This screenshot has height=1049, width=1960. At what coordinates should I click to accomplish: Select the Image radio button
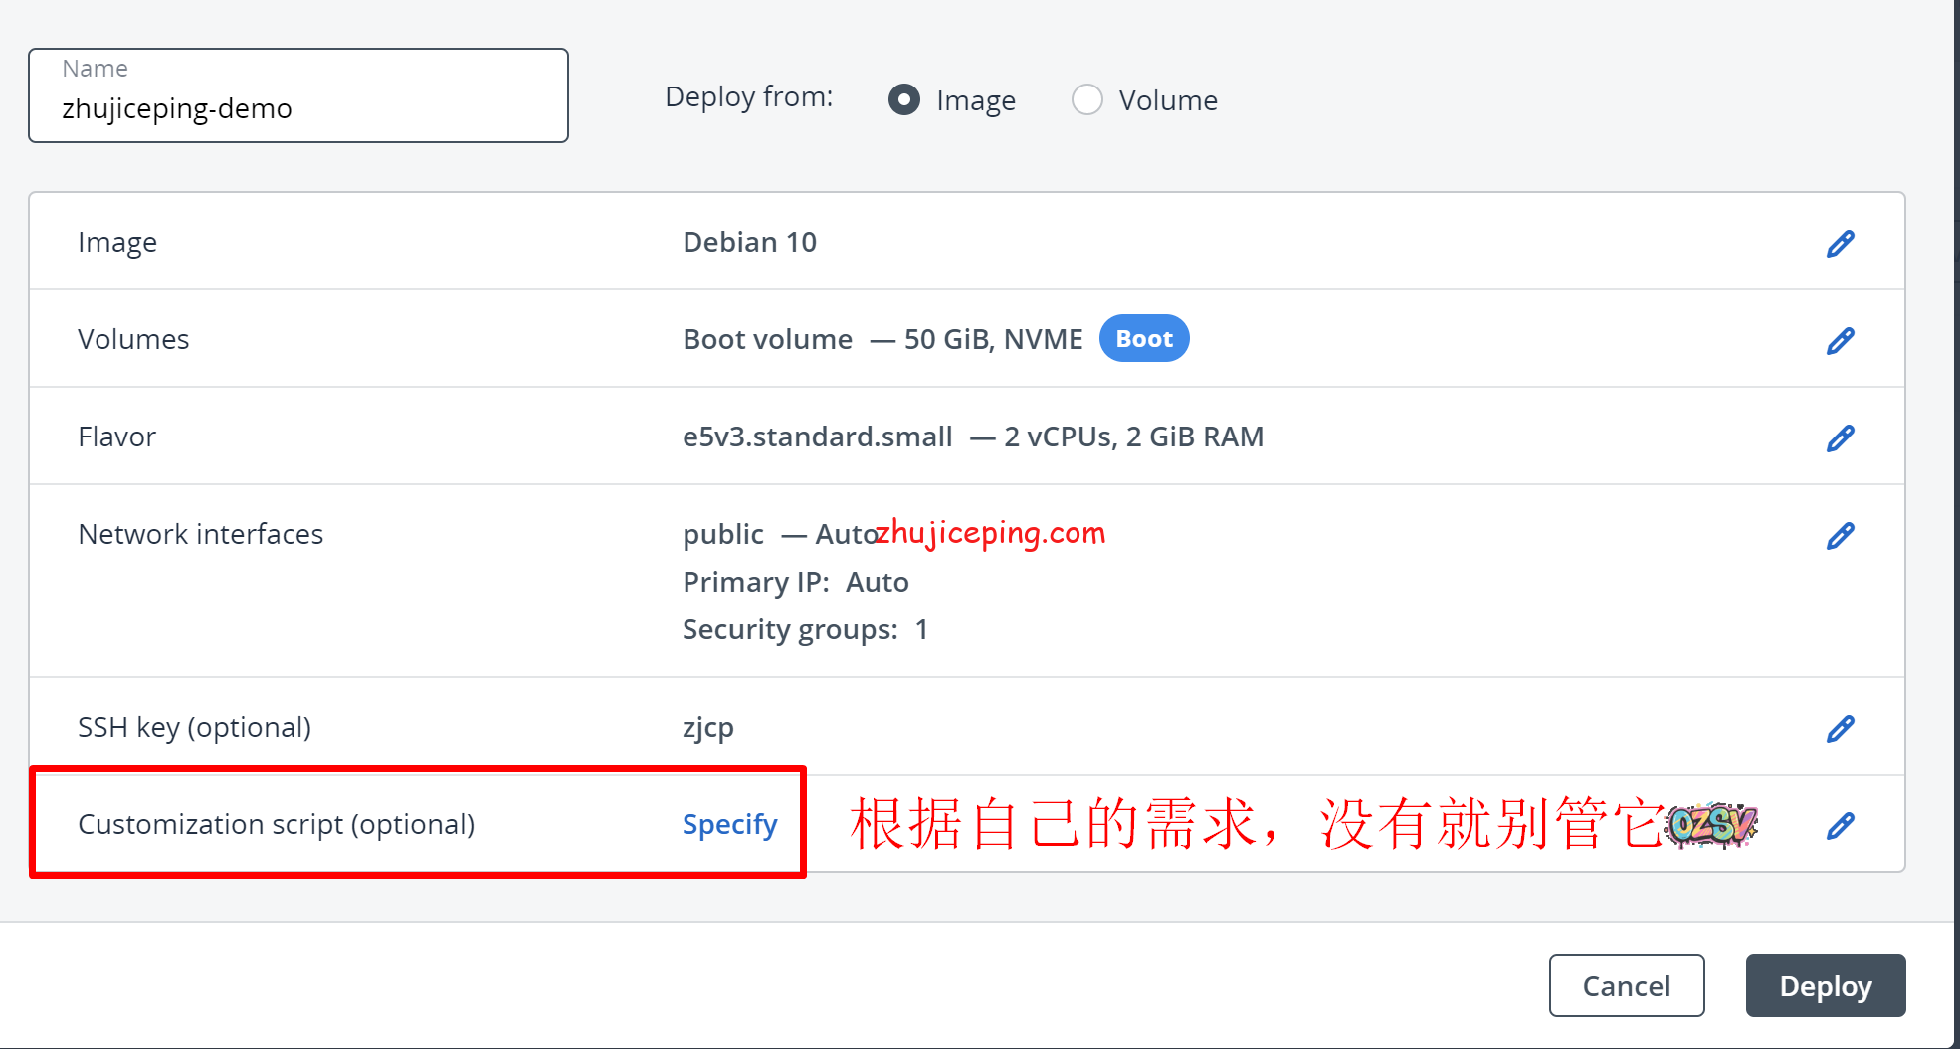pyautogui.click(x=904, y=99)
